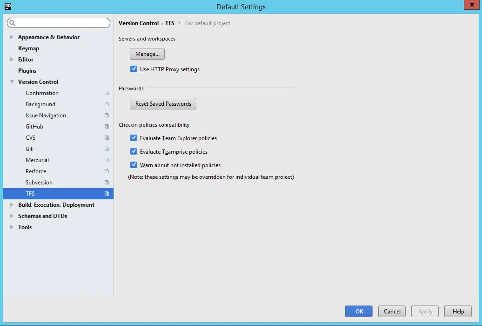This screenshot has width=482, height=326.
Task: Toggle Use HTTP Proxy settings checkbox
Action: coord(134,69)
